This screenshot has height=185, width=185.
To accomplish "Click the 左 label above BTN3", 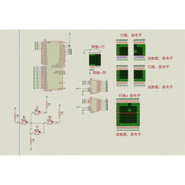I will pos(24,117).
